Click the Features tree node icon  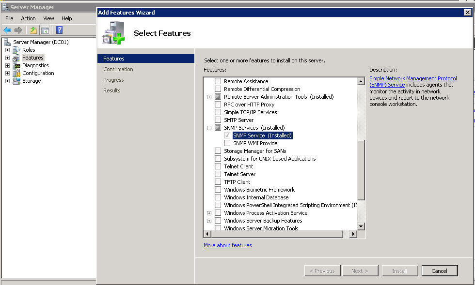point(16,58)
